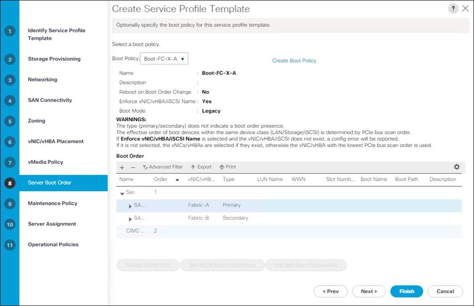Click the Next button

click(369, 292)
